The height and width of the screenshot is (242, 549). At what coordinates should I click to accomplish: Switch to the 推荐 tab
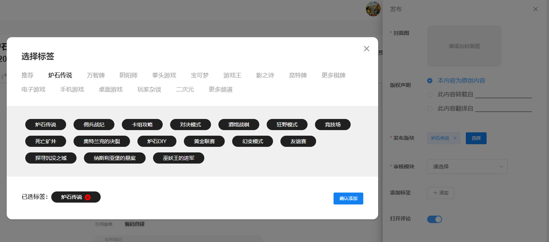pos(27,75)
